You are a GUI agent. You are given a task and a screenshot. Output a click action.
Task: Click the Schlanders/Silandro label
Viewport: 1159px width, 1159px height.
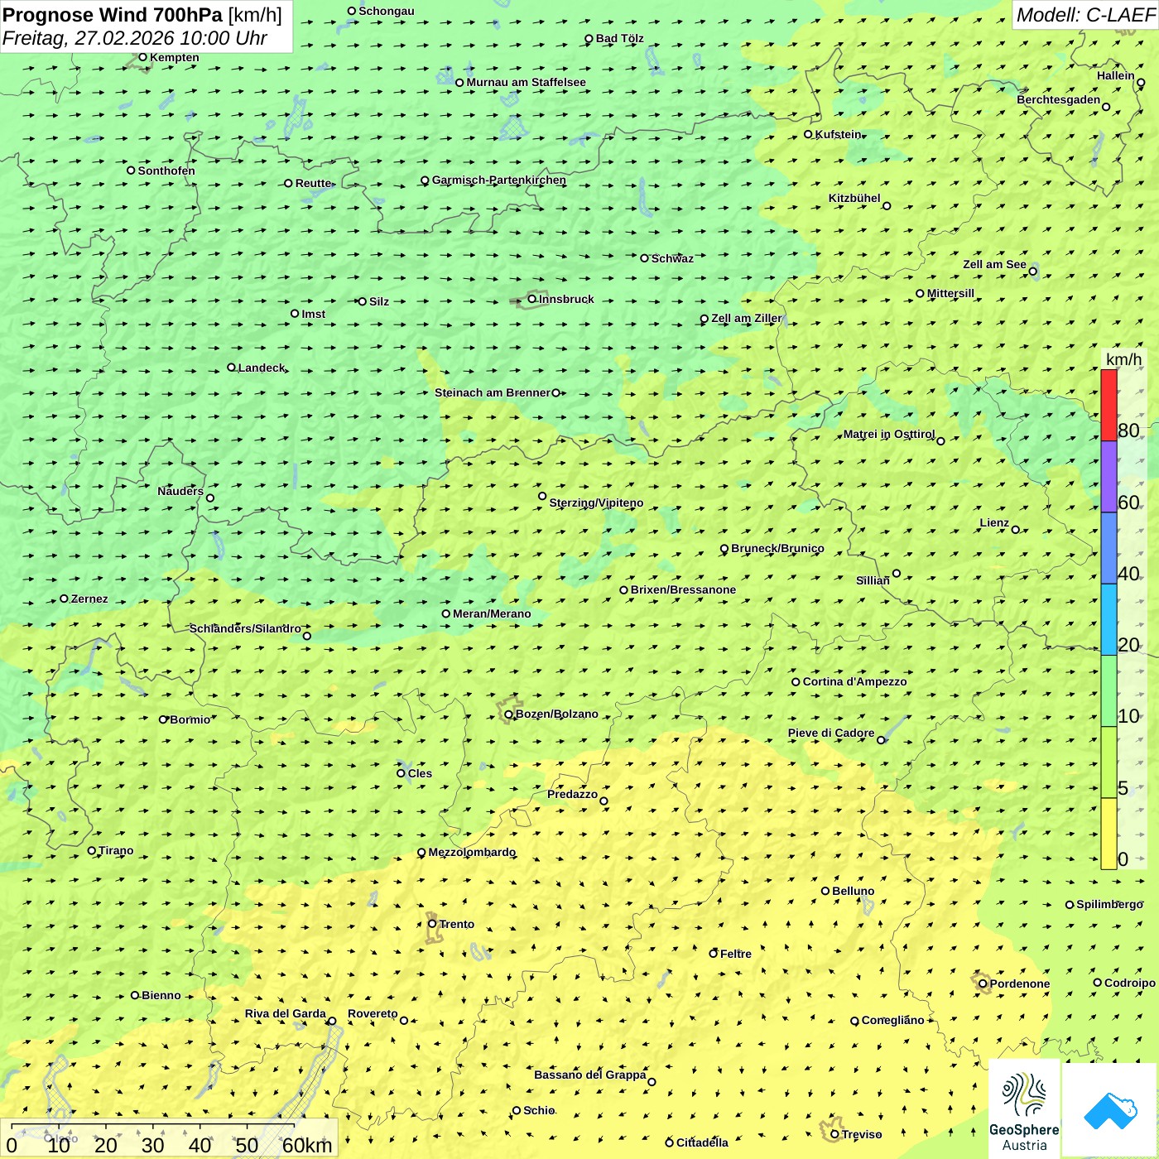click(245, 628)
